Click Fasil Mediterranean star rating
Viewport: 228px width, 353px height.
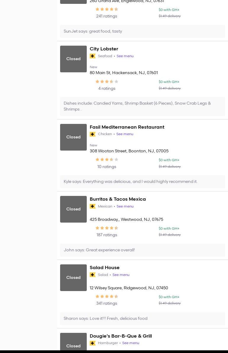coord(107,160)
